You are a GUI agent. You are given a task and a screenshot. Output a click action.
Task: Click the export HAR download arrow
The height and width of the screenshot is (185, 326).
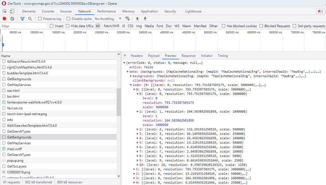145,19
